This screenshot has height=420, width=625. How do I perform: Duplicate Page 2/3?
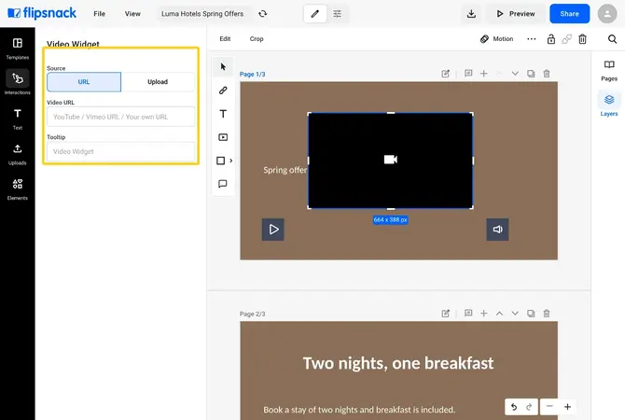tap(531, 314)
